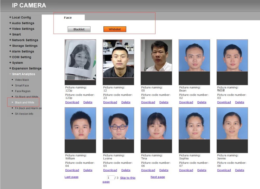This screenshot has width=260, height=189.
Task: Expand the COM Setting section
Action: (x=20, y=57)
